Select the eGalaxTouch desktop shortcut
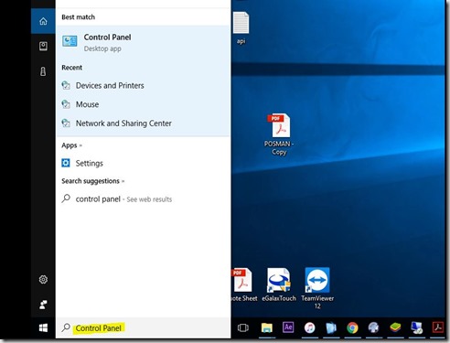The width and height of the screenshot is (450, 343). point(279,284)
